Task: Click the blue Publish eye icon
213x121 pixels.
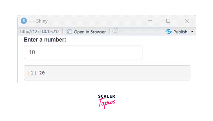Action: [169, 32]
